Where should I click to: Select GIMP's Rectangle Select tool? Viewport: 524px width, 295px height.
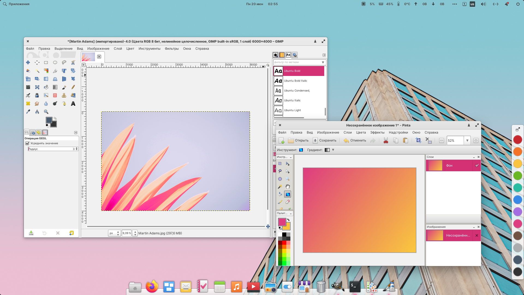coord(46,63)
